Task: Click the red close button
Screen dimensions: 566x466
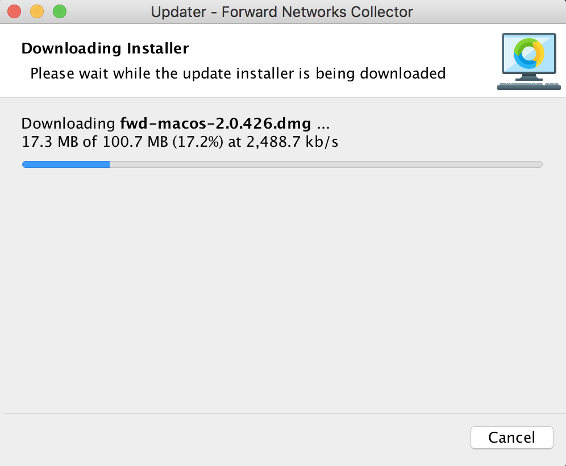Action: [x=14, y=11]
